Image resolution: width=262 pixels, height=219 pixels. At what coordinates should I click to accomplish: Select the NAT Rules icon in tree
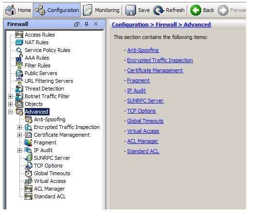point(19,42)
